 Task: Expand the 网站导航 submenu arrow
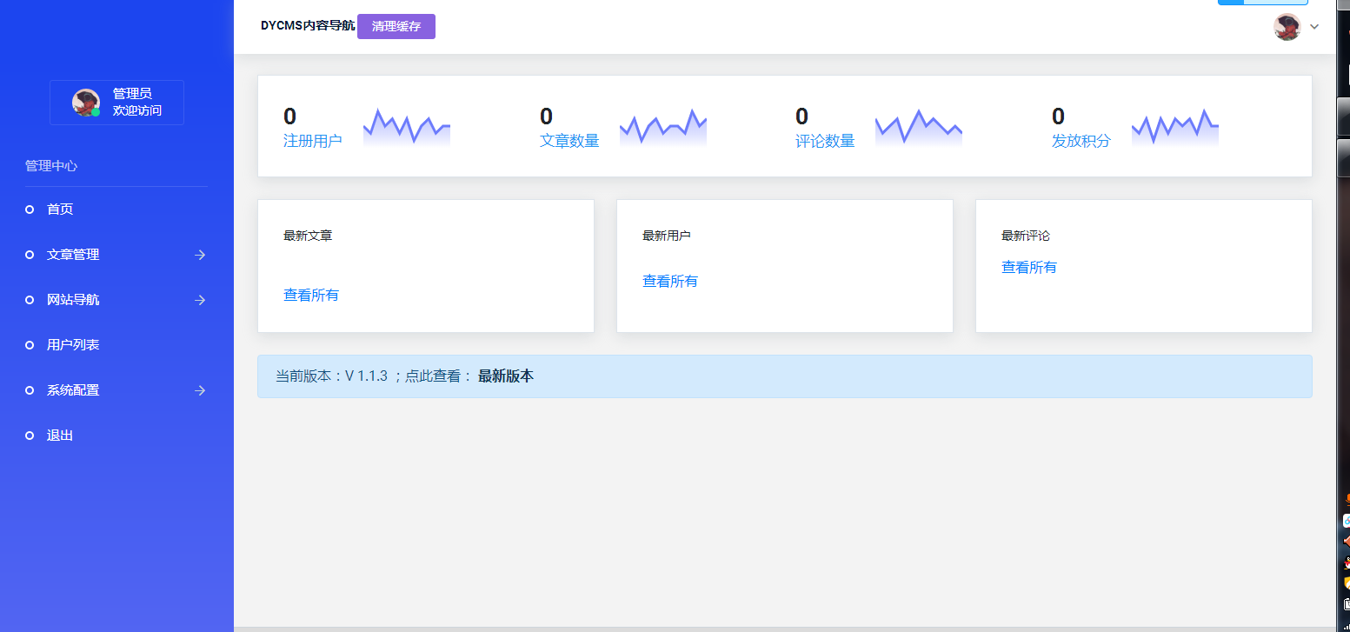200,300
